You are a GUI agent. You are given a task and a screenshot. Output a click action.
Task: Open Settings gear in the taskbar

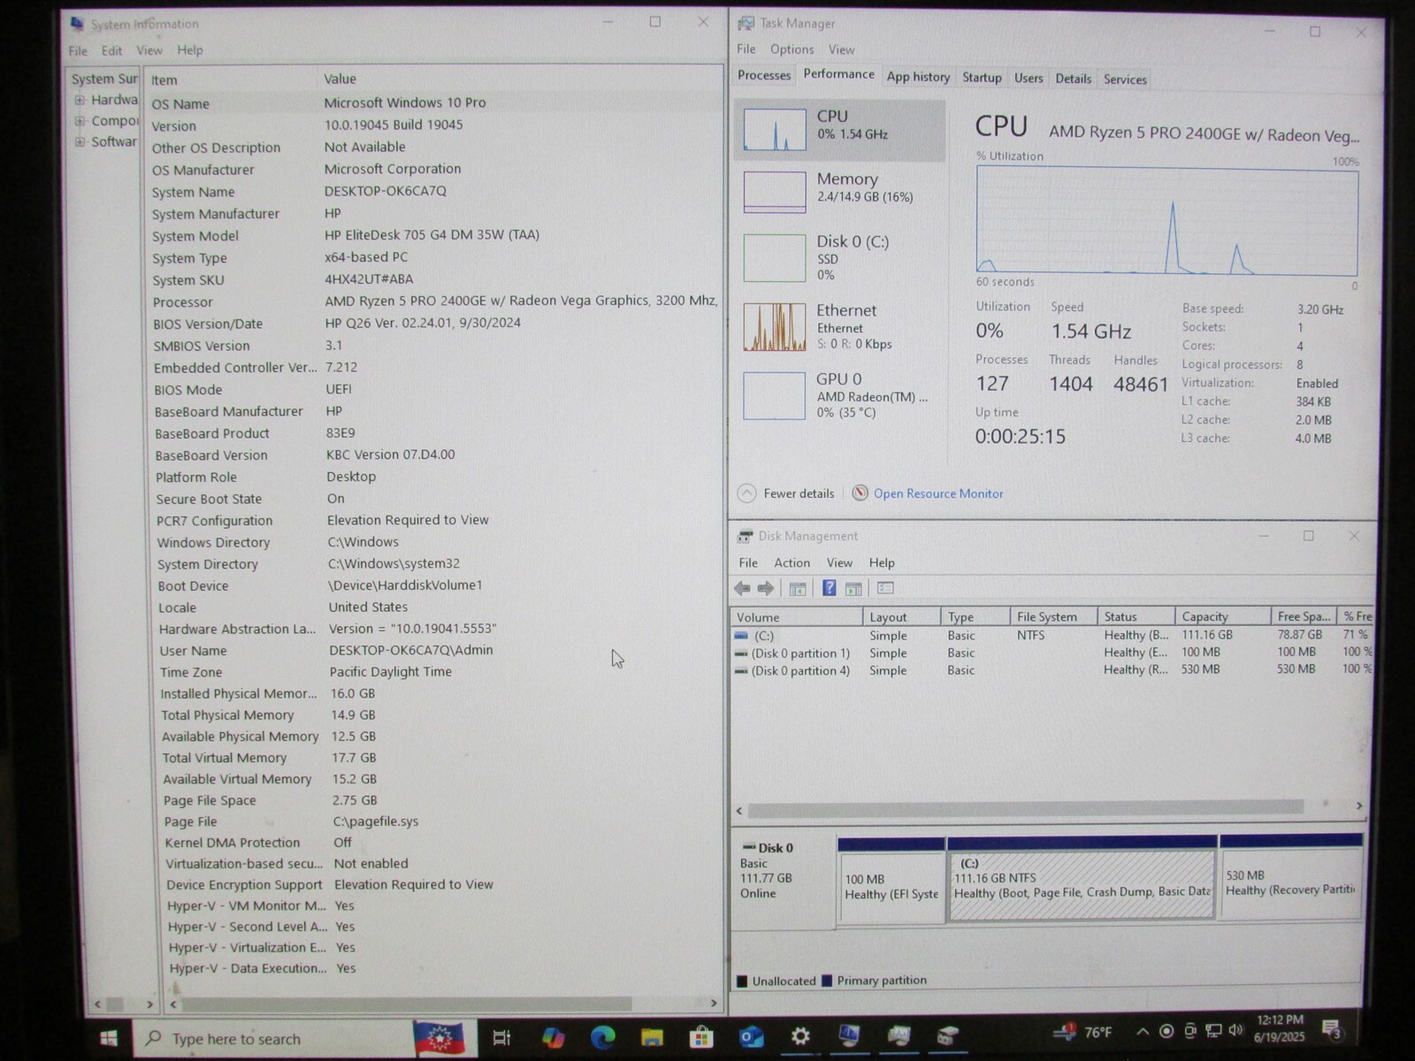pos(800,1036)
